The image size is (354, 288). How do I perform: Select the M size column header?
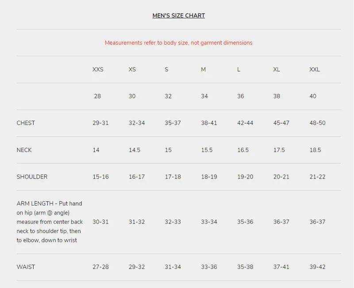(x=204, y=70)
